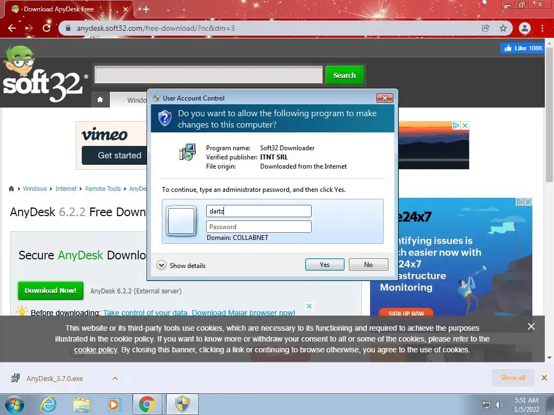Open Chrome's three-dot menu
This screenshot has width=554, height=415.
coord(542,28)
